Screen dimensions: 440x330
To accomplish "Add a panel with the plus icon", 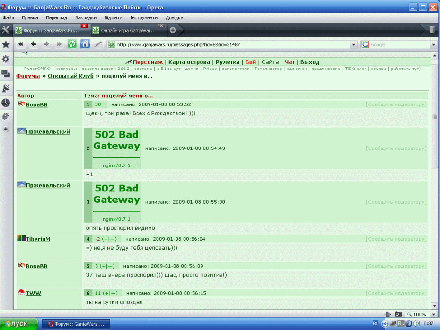I will coord(6,129).
